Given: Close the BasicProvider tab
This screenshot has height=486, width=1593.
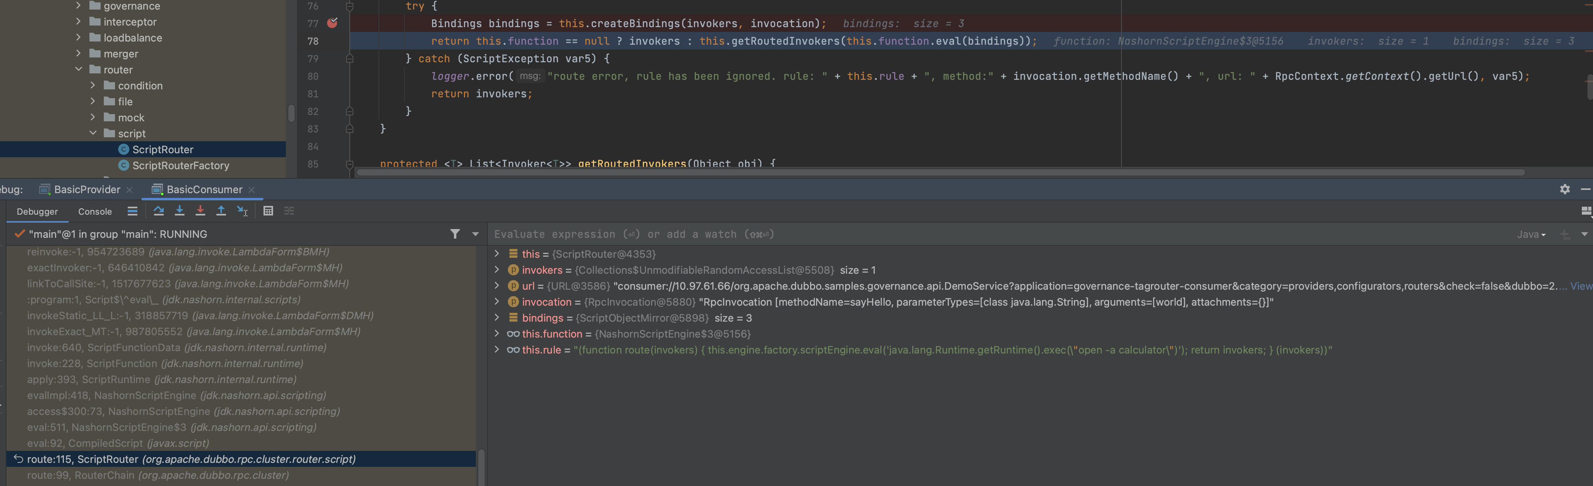Looking at the screenshot, I should [129, 190].
